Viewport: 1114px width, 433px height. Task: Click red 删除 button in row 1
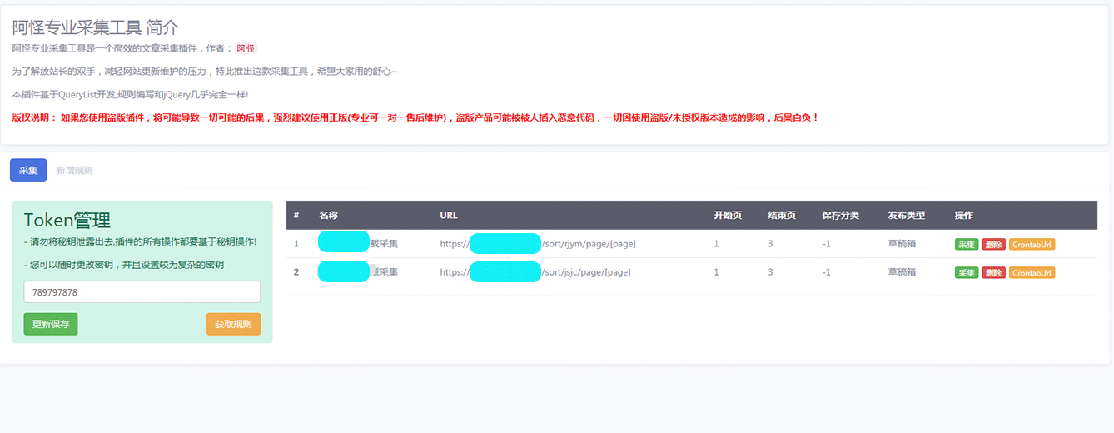993,245
